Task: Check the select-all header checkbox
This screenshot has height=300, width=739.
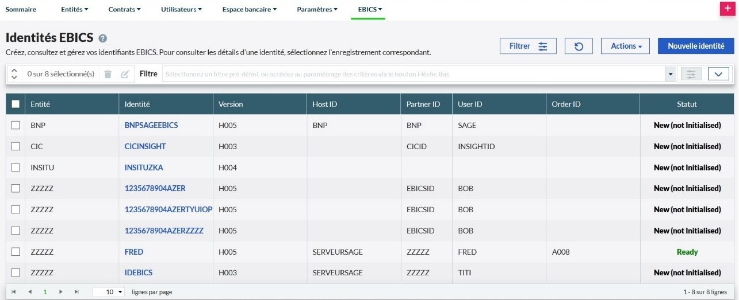Action: pos(16,104)
